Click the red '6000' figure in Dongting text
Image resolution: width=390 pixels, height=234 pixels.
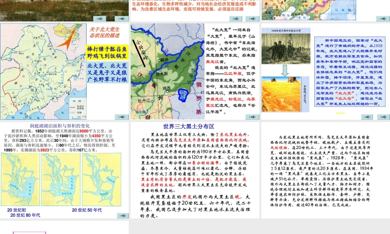point(84,131)
